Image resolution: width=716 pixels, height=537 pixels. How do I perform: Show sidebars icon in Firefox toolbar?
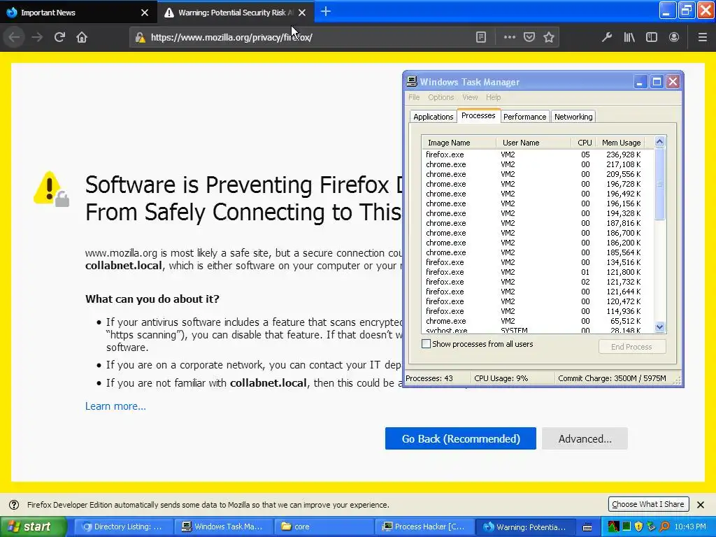652,37
